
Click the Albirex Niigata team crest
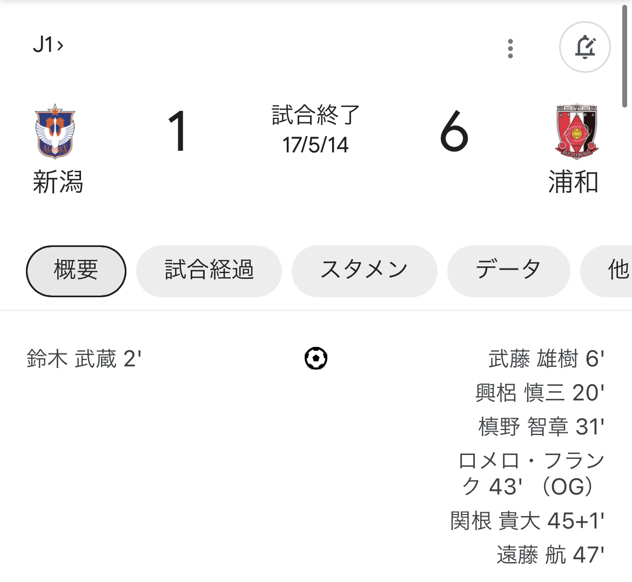[x=55, y=131]
